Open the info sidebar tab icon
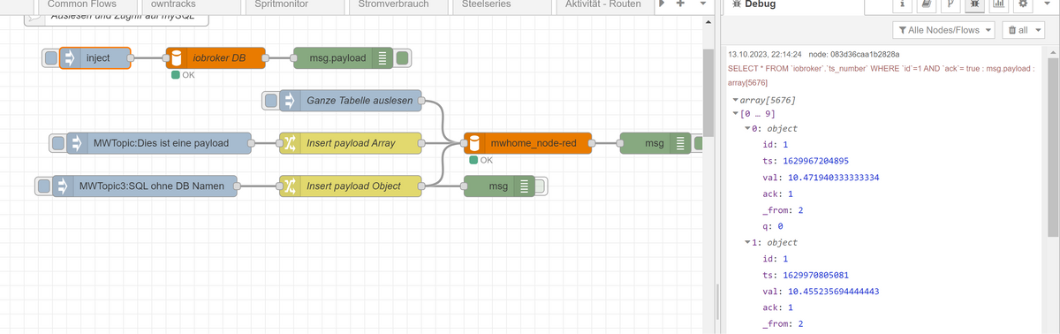This screenshot has height=334, width=1060. click(x=902, y=5)
